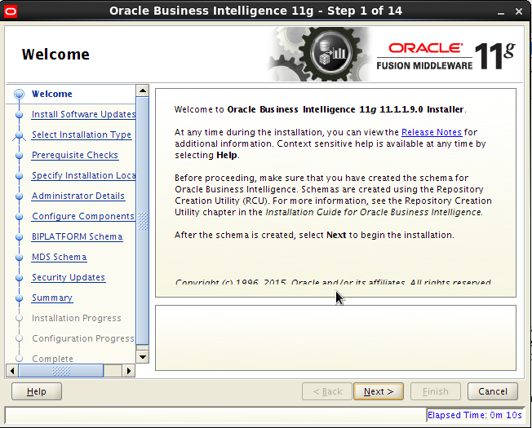The image size is (532, 428).
Task: Click the Installation Progress step label
Action: 77,318
